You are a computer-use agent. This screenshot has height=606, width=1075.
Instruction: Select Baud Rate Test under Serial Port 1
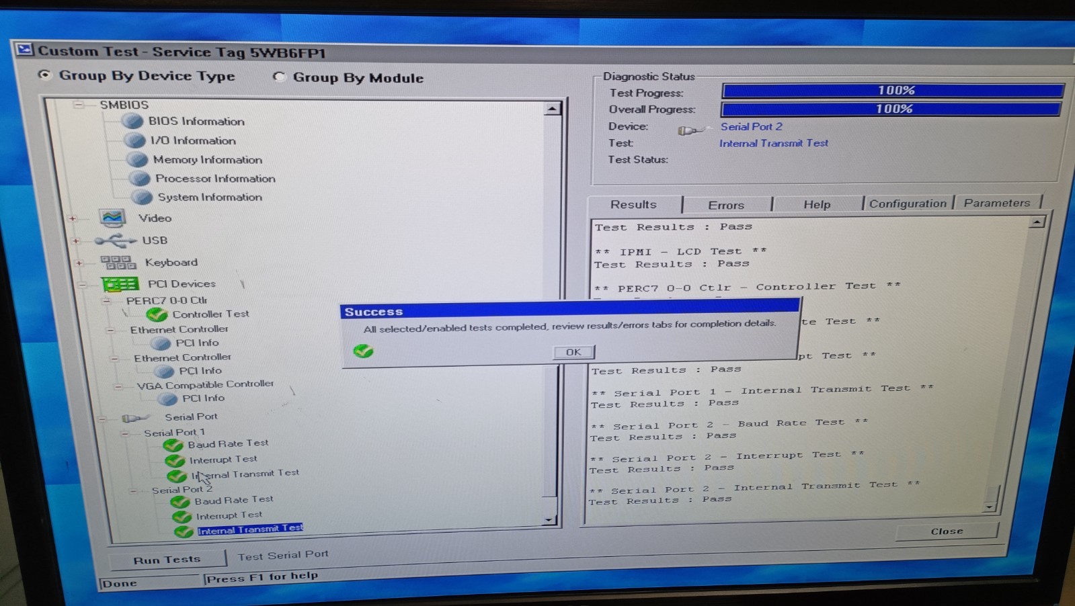pyautogui.click(x=228, y=443)
